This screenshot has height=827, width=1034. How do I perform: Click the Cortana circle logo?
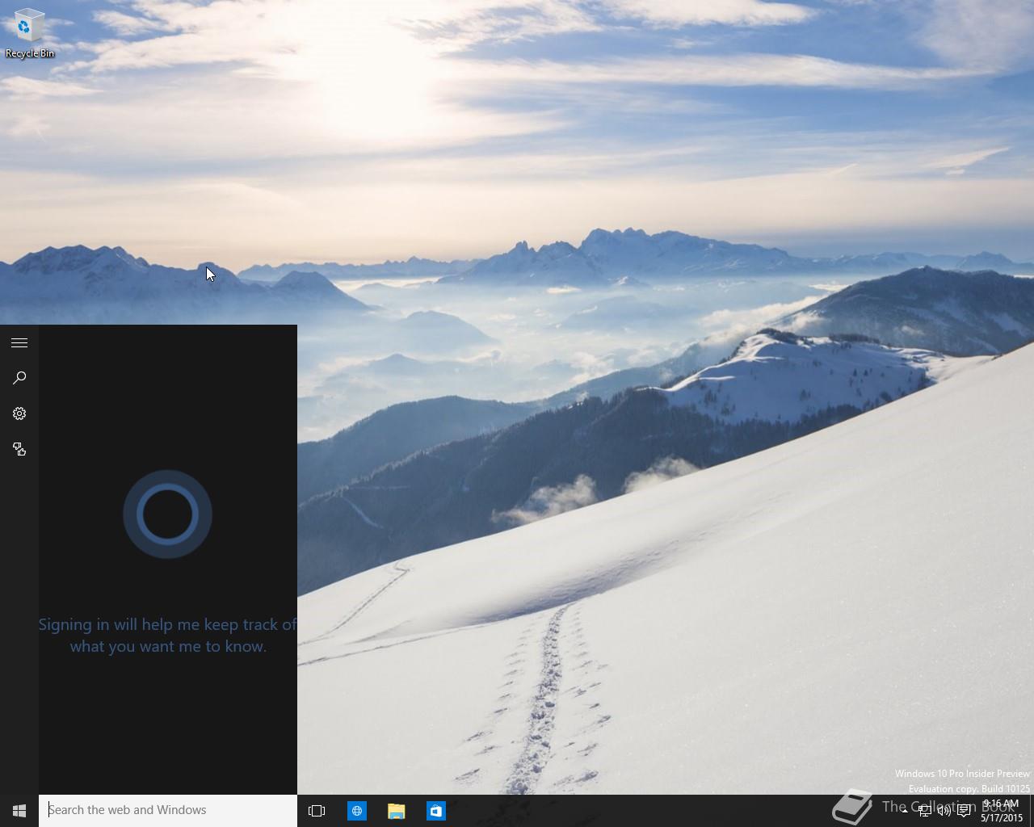point(167,514)
